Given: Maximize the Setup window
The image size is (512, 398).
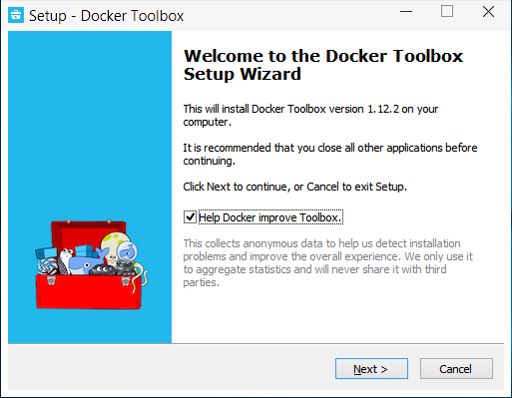Looking at the screenshot, I should click(447, 12).
